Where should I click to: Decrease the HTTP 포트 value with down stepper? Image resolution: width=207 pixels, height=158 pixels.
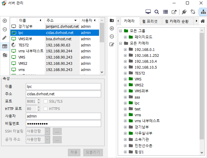[x=39, y=110]
